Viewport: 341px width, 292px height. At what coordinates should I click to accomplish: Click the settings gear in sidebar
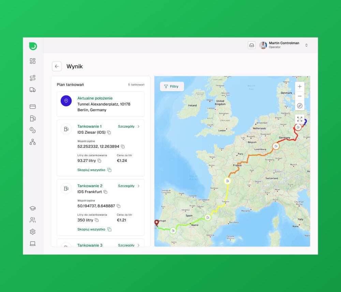(33, 232)
